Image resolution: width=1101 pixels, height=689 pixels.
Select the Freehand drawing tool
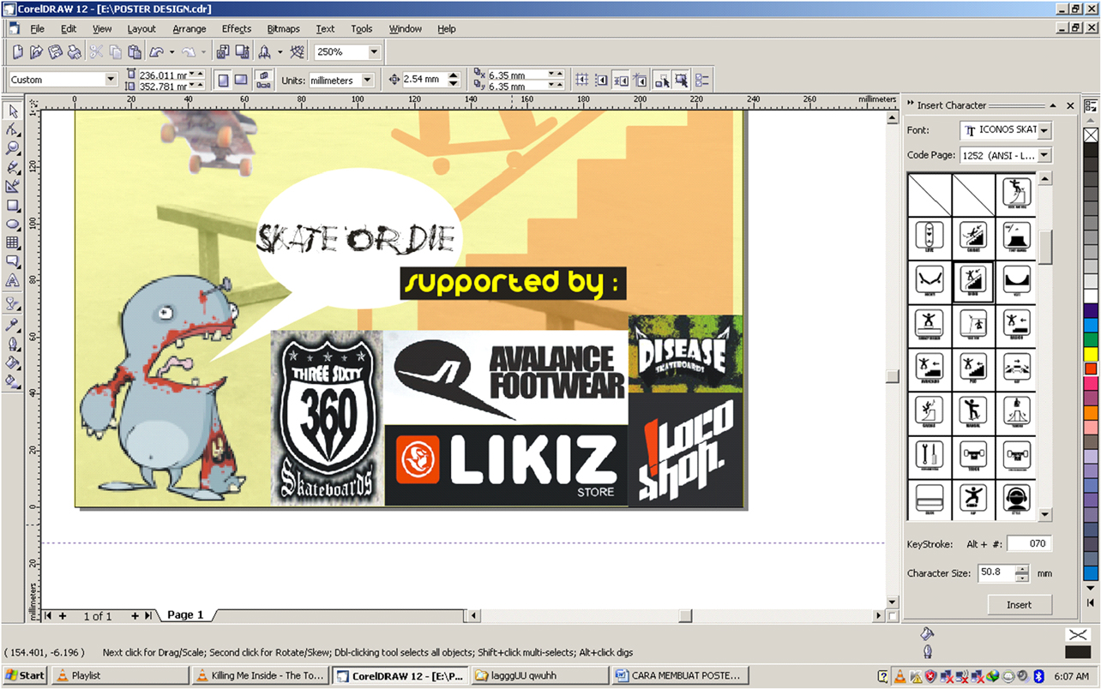click(13, 167)
